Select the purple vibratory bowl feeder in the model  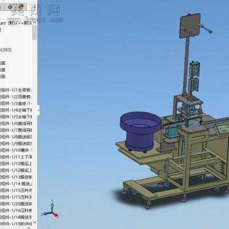[141, 131]
